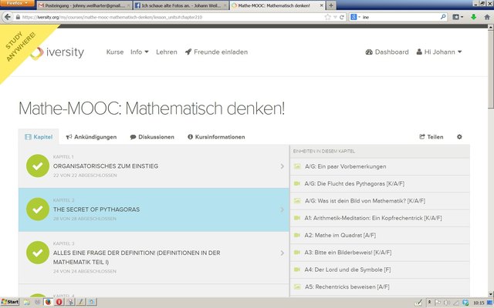The image size is (494, 308).
Task: Open a new browser tab with plus
Action: pos(331,5)
